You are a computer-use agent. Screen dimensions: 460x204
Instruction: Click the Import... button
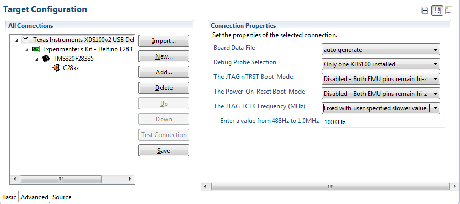(x=164, y=41)
